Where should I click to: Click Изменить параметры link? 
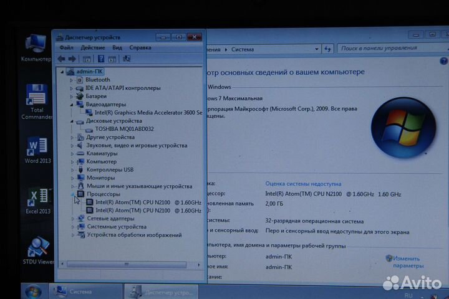pyautogui.click(x=408, y=262)
